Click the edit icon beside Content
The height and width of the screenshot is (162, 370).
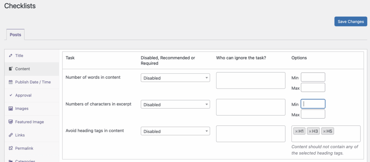pyautogui.click(x=10, y=69)
